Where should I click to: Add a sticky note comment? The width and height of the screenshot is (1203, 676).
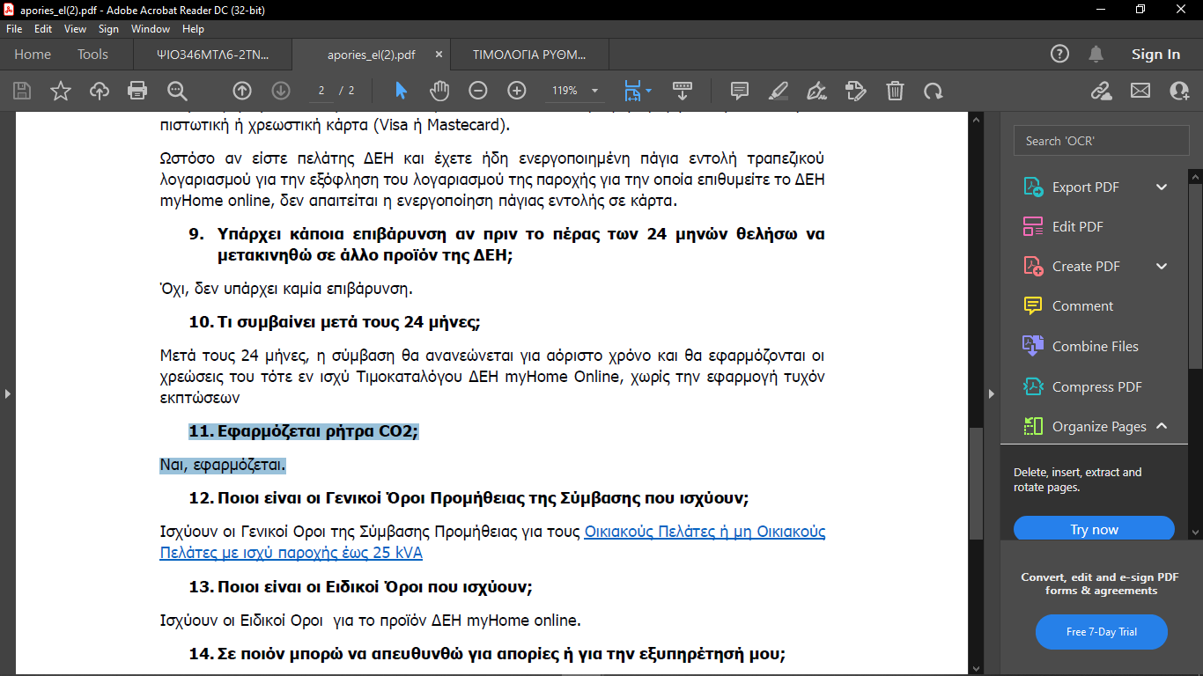pyautogui.click(x=740, y=91)
